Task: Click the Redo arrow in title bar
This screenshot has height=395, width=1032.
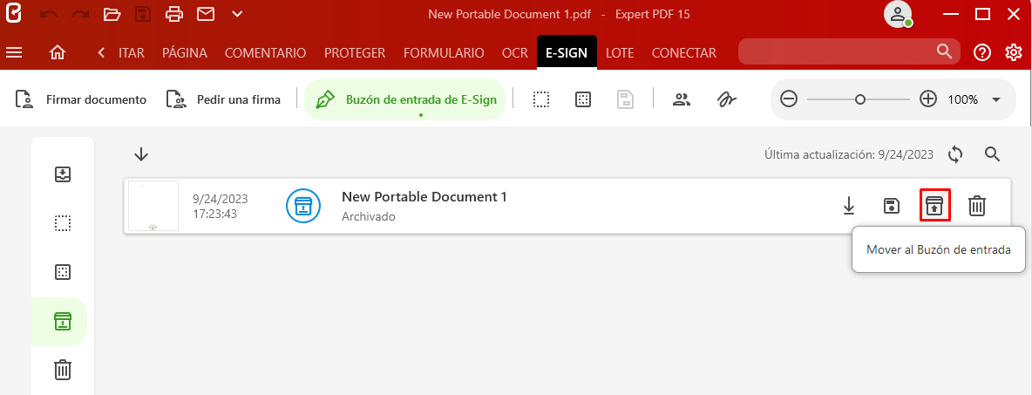Action: coord(80,14)
